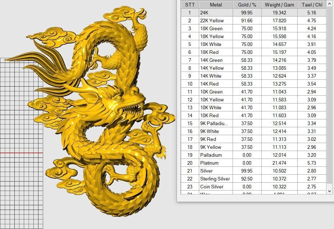Click the 92.50 percent cell for Sterling Silver

pos(247,179)
